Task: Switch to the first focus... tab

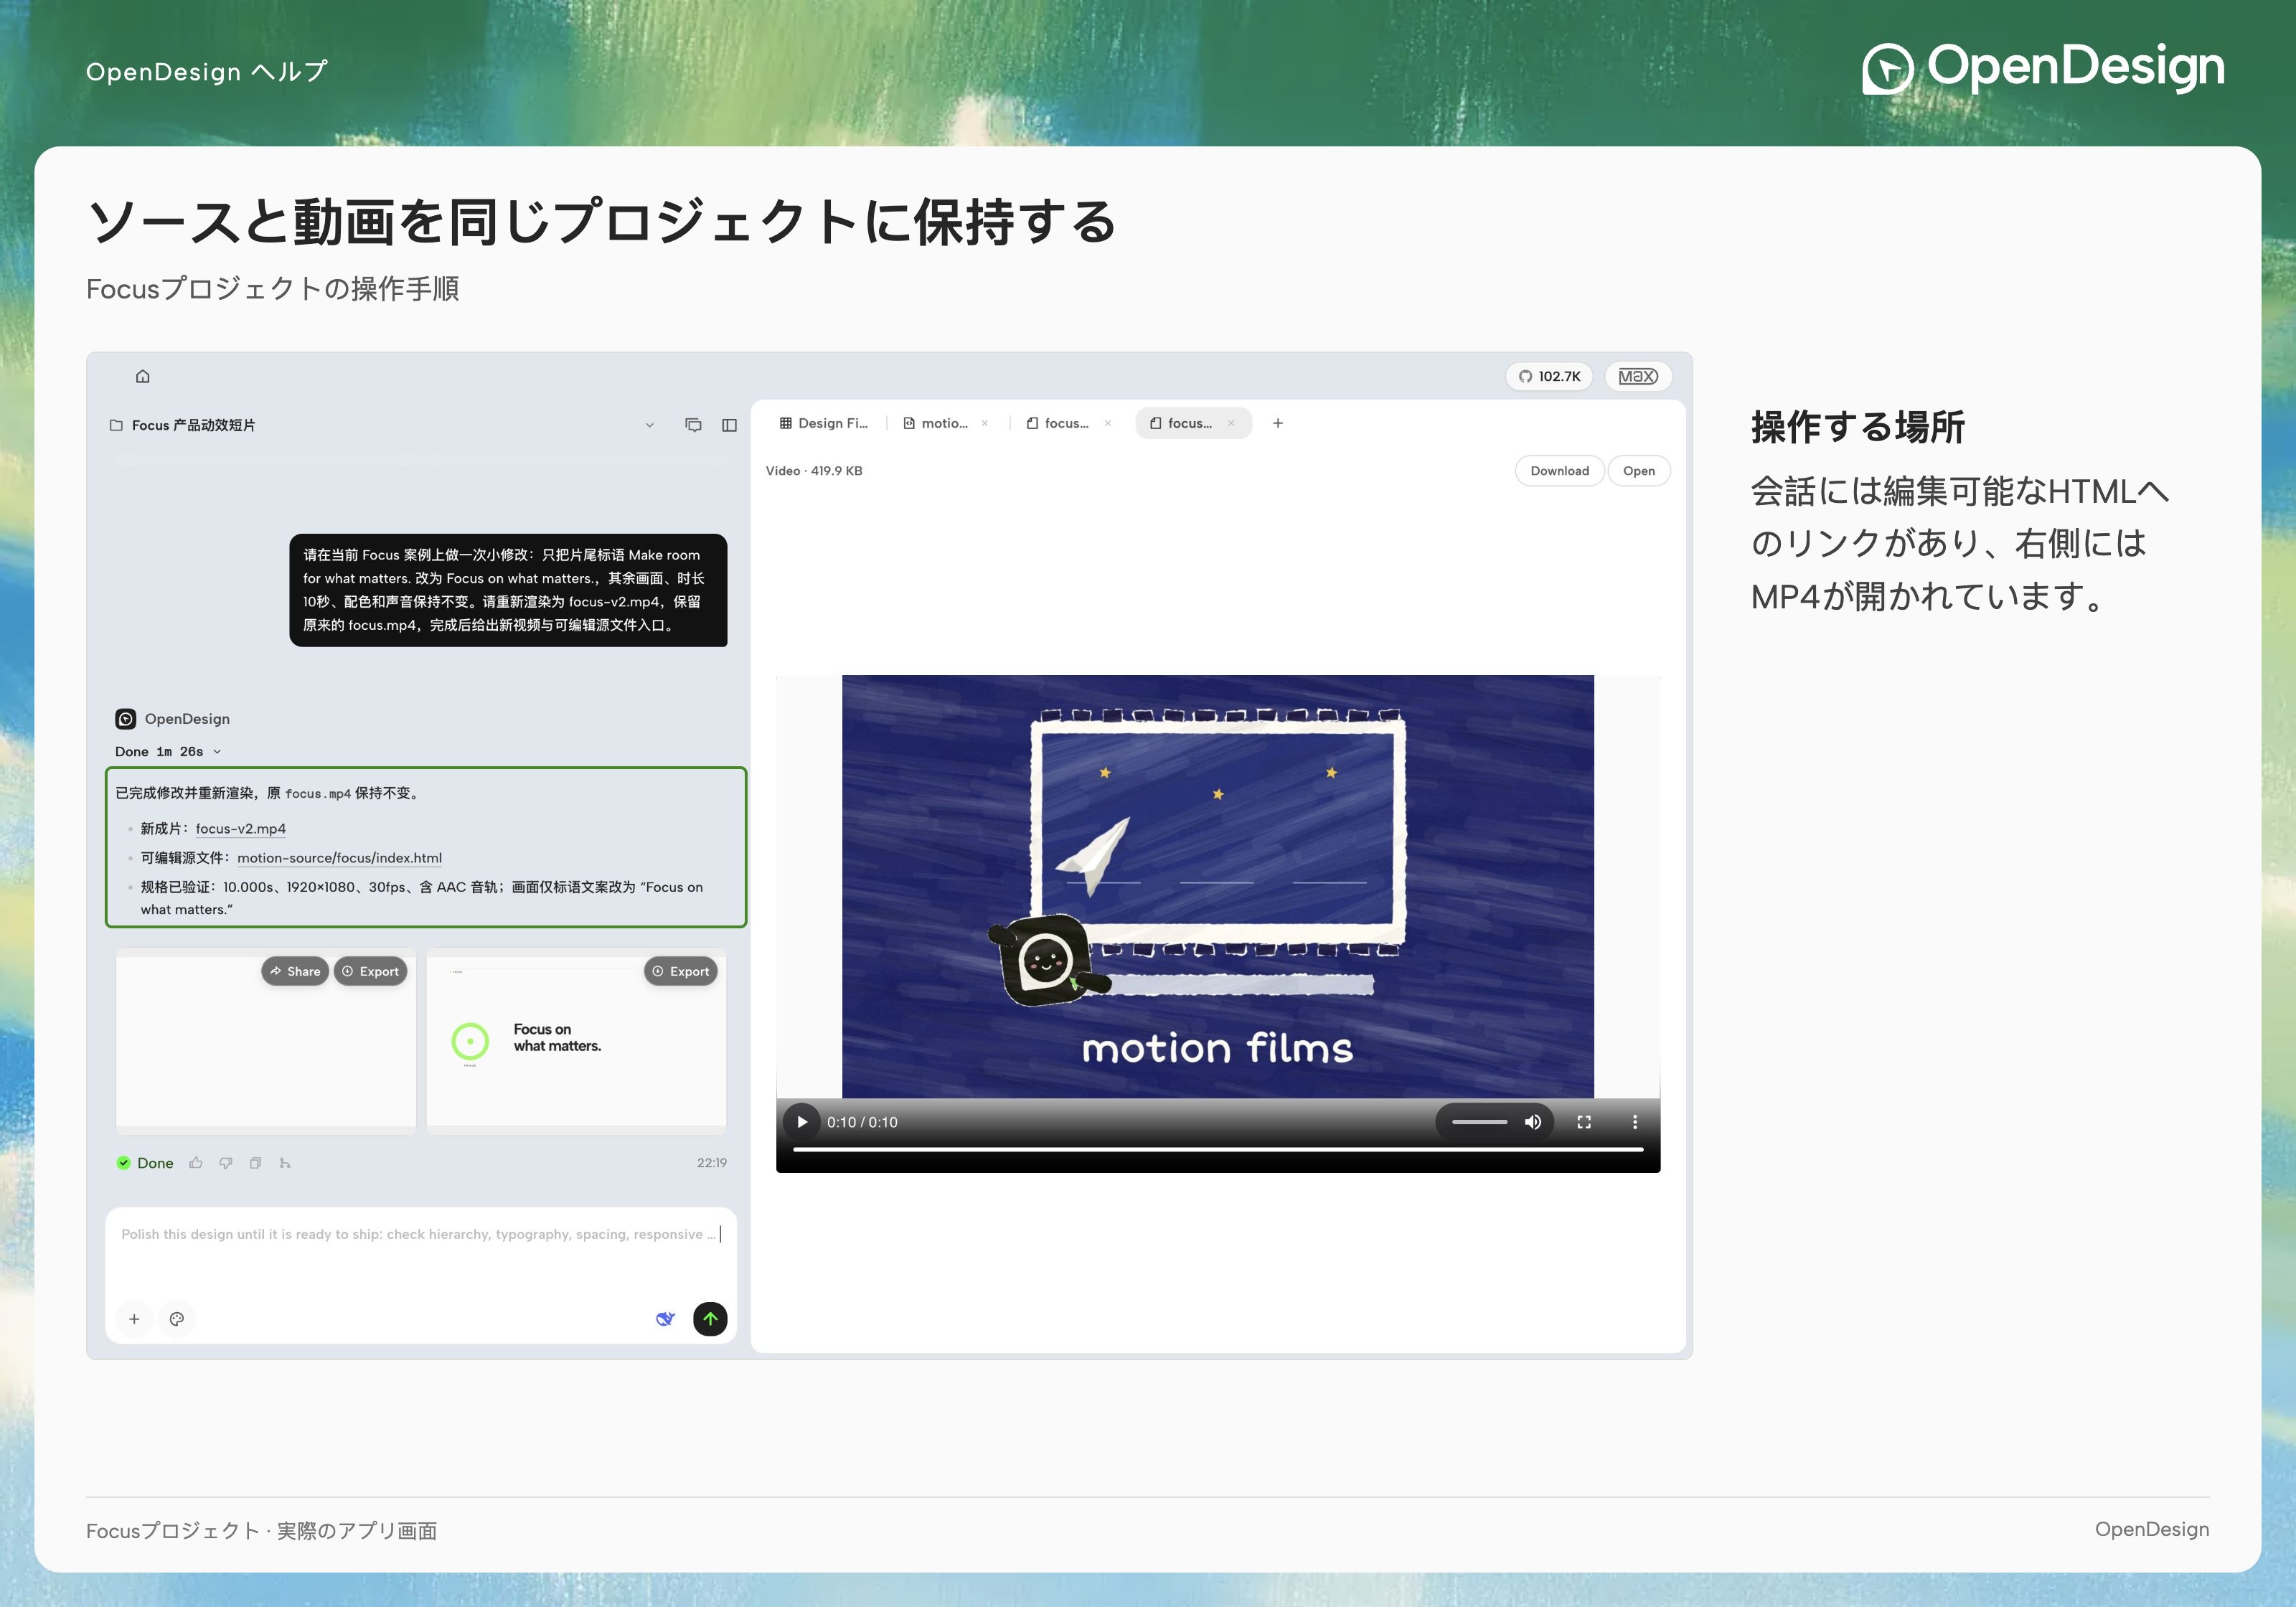Action: (1058, 423)
